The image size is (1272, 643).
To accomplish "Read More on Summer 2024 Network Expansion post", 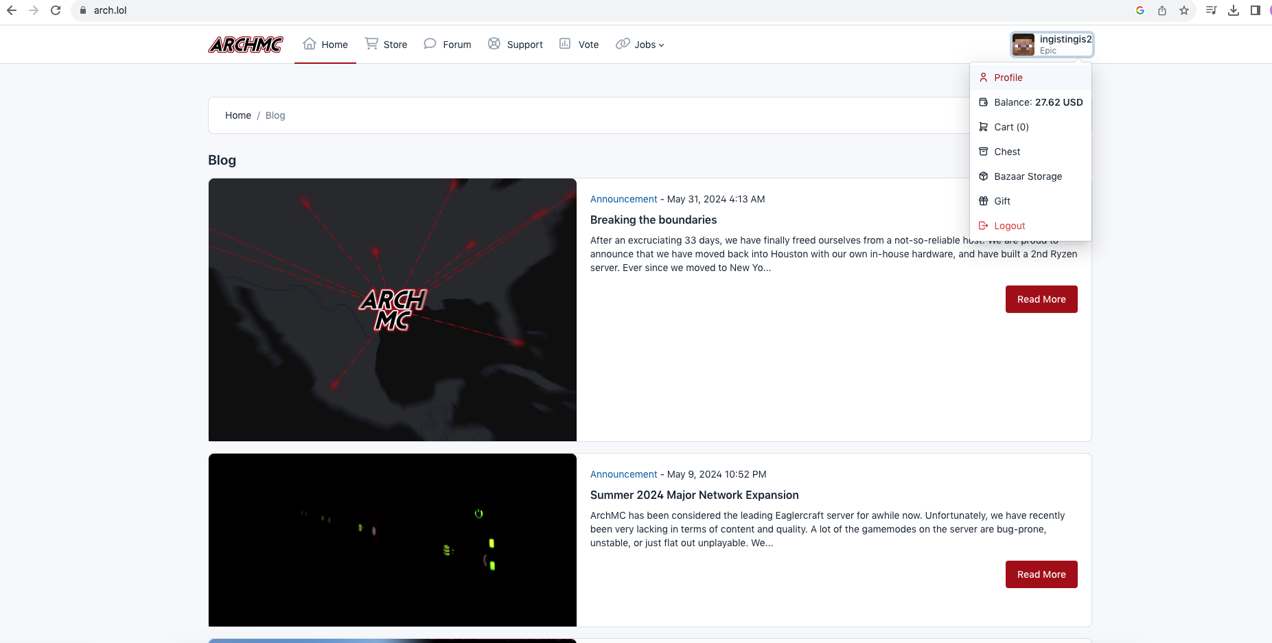I will point(1041,574).
